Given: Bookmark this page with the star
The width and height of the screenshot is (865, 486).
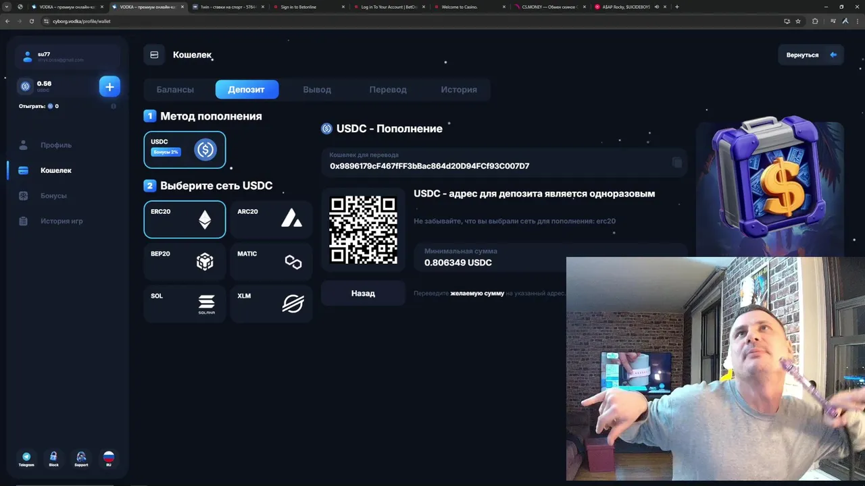Looking at the screenshot, I should point(798,21).
